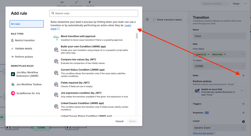This screenshot has width=251, height=136.
Task: Filter by Jira Workflow Toolbox rules
Action: [27, 84]
